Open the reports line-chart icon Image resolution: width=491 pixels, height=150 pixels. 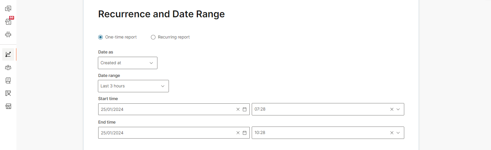[x=8, y=54]
